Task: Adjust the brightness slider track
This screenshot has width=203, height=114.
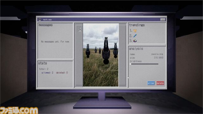Action: coord(144,64)
